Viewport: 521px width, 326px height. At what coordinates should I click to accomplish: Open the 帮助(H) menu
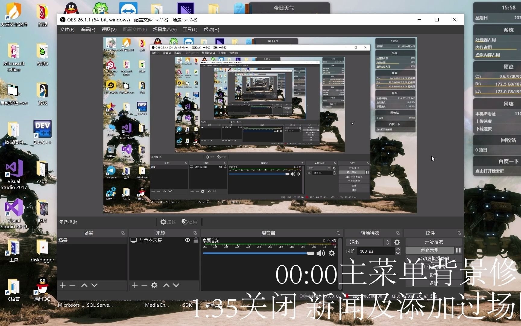tap(211, 30)
